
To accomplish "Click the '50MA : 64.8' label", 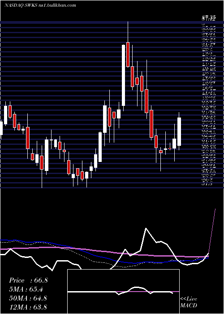I will (x=28, y=298).
